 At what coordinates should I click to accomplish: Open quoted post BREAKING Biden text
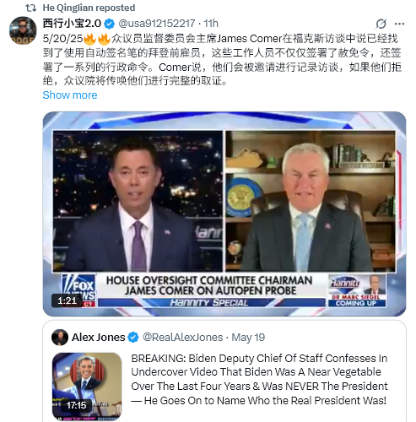click(259, 379)
